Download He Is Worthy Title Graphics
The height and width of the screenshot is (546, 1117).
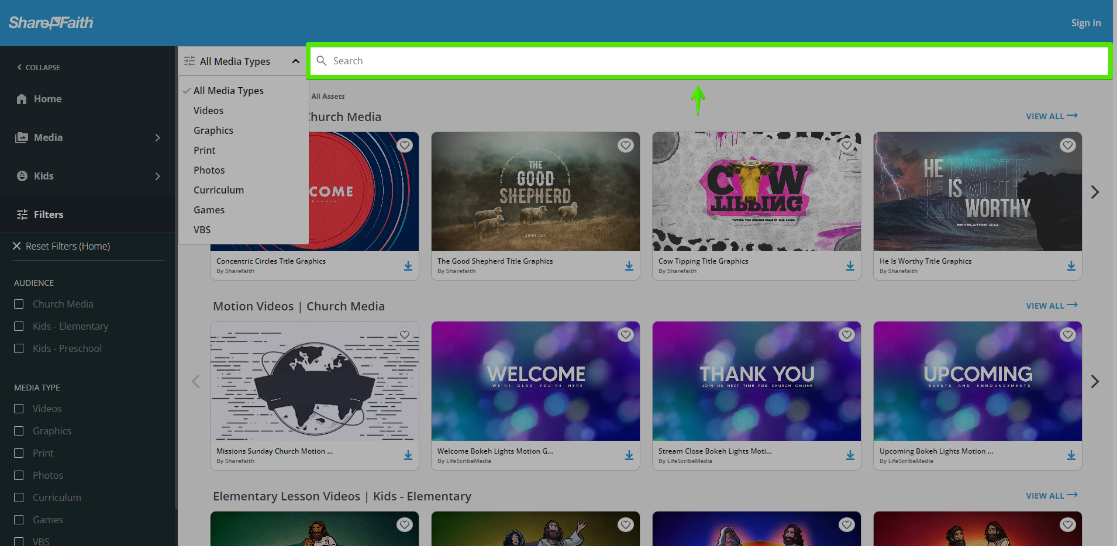click(1071, 266)
